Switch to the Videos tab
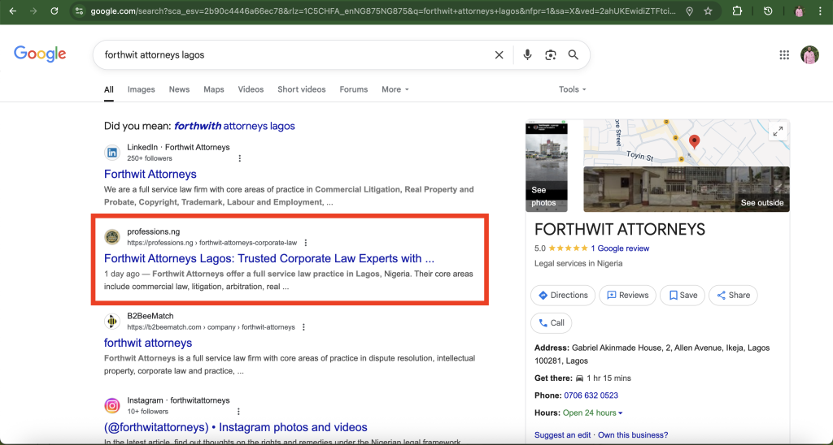833x445 pixels. click(x=251, y=89)
